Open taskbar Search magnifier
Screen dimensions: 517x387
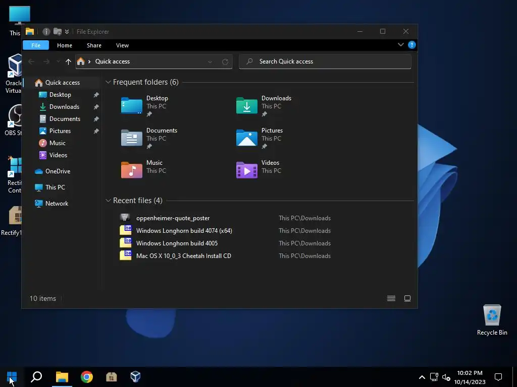(36, 377)
